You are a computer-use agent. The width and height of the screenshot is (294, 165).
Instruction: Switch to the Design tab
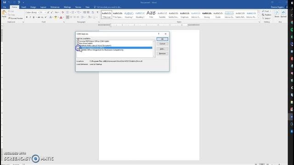(x=33, y=7)
